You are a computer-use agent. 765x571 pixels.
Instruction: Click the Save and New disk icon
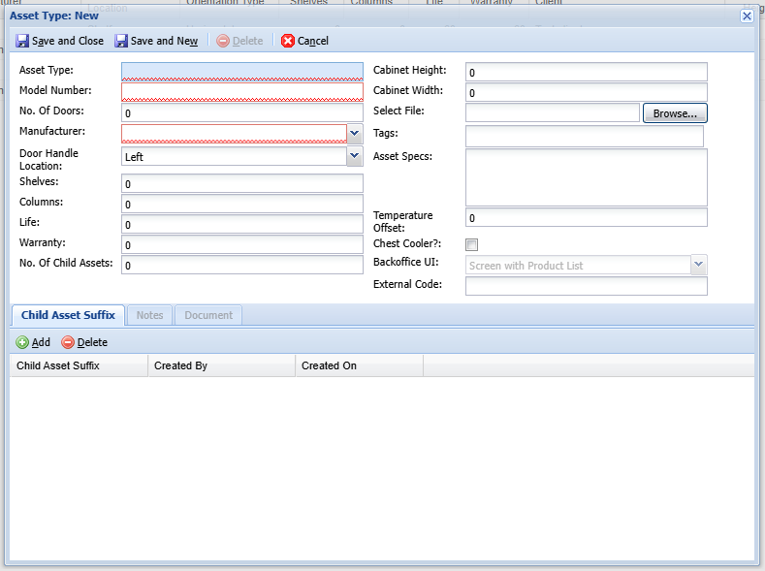click(x=121, y=41)
